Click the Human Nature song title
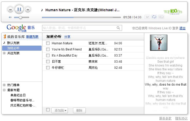The height and width of the screenshot is (121, 190). pos(62,43)
